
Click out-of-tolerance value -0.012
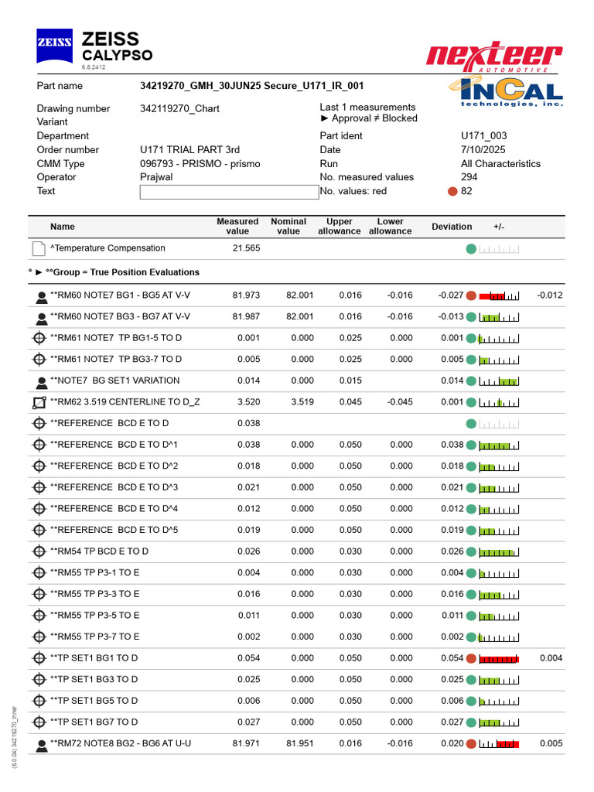click(550, 295)
